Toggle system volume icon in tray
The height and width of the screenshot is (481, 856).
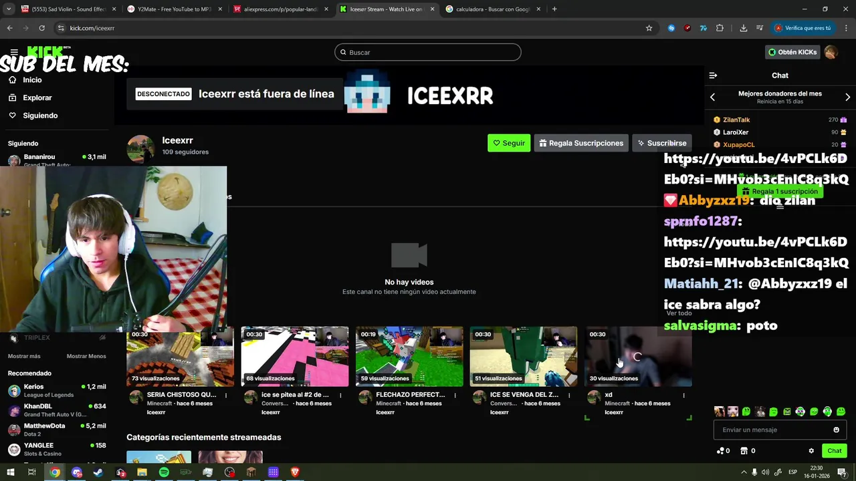click(765, 472)
